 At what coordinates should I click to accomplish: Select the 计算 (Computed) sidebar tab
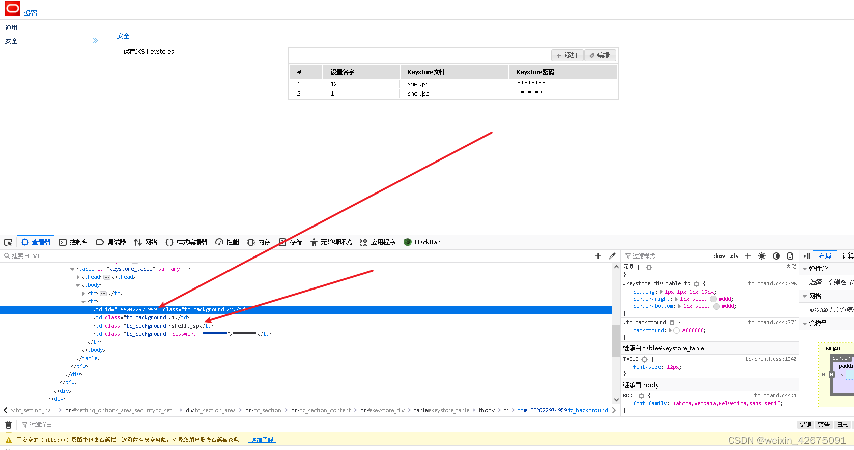(847, 256)
